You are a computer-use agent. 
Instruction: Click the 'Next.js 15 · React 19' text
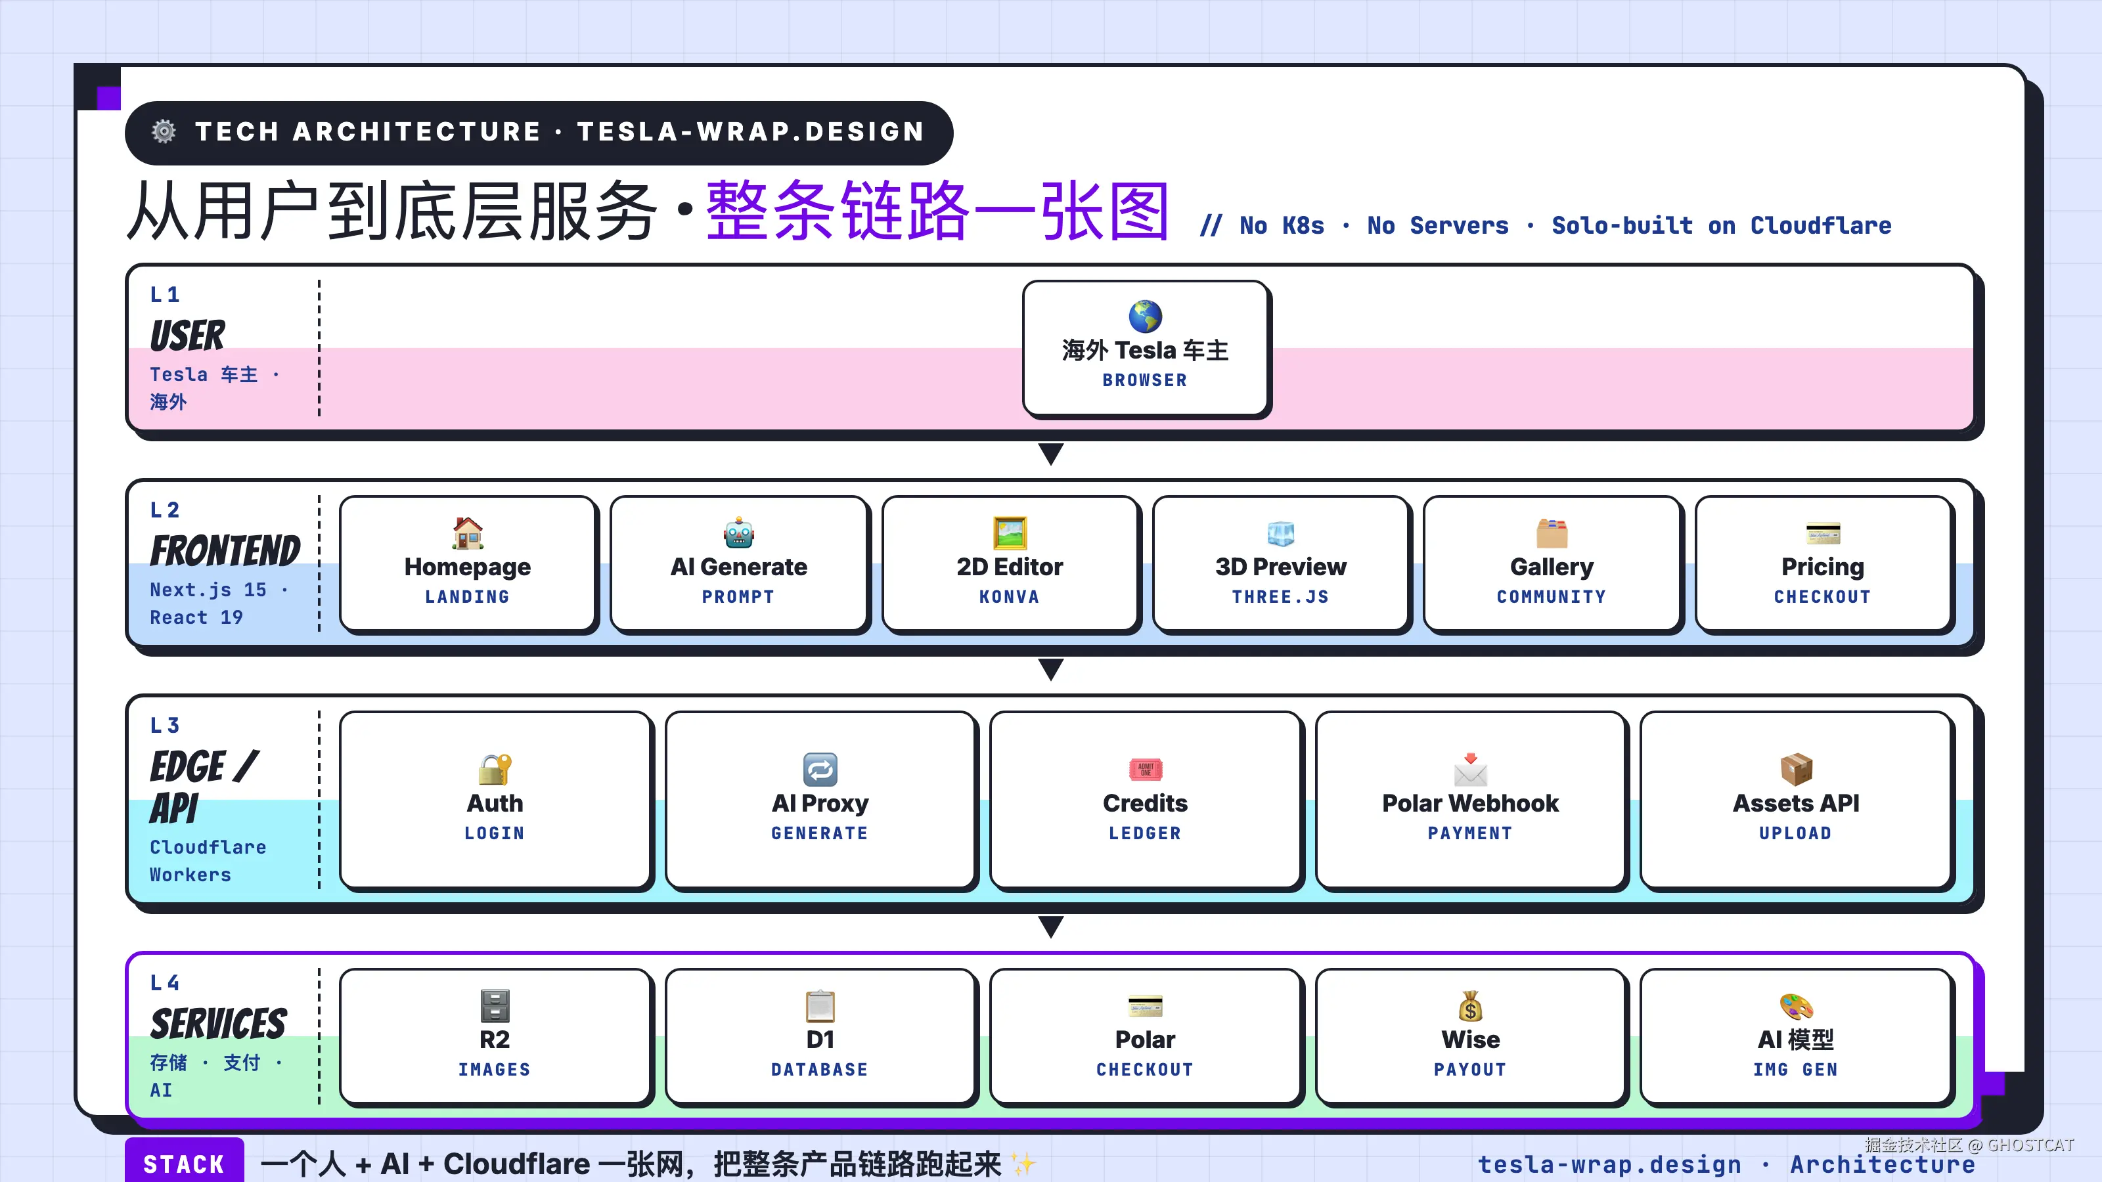pyautogui.click(x=219, y=603)
